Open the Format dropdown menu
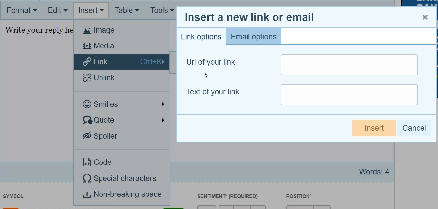Image resolution: width=438 pixels, height=209 pixels. click(21, 10)
